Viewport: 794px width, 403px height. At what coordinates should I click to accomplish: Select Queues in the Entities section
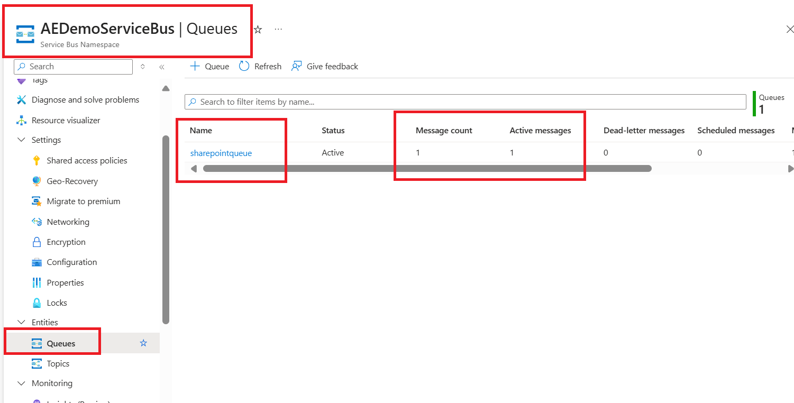[x=61, y=344]
